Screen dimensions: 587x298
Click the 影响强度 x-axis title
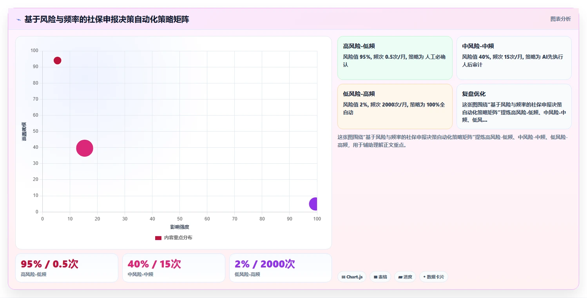pos(180,227)
